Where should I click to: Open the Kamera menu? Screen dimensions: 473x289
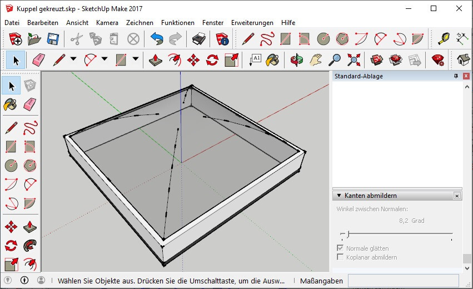pyautogui.click(x=107, y=23)
